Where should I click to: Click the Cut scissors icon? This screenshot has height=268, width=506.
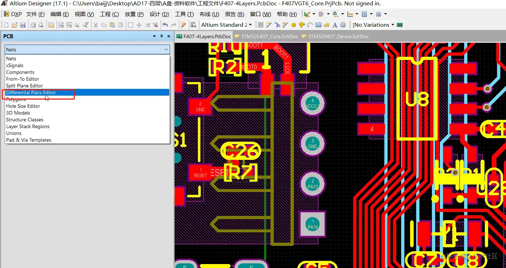click(x=96, y=25)
